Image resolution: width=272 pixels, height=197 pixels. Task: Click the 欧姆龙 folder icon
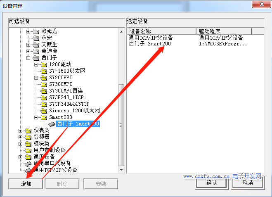pyautogui.click(x=36, y=31)
